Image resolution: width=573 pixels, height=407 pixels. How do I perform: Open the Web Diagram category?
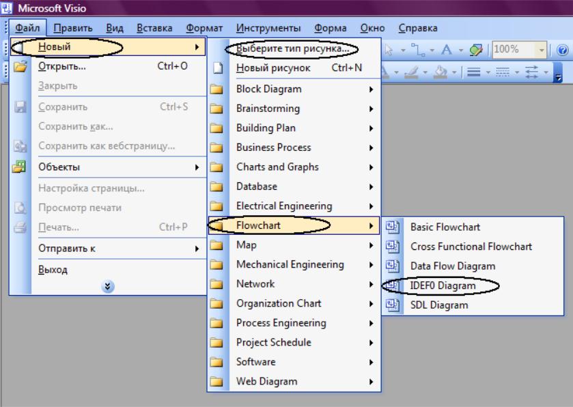click(x=294, y=382)
